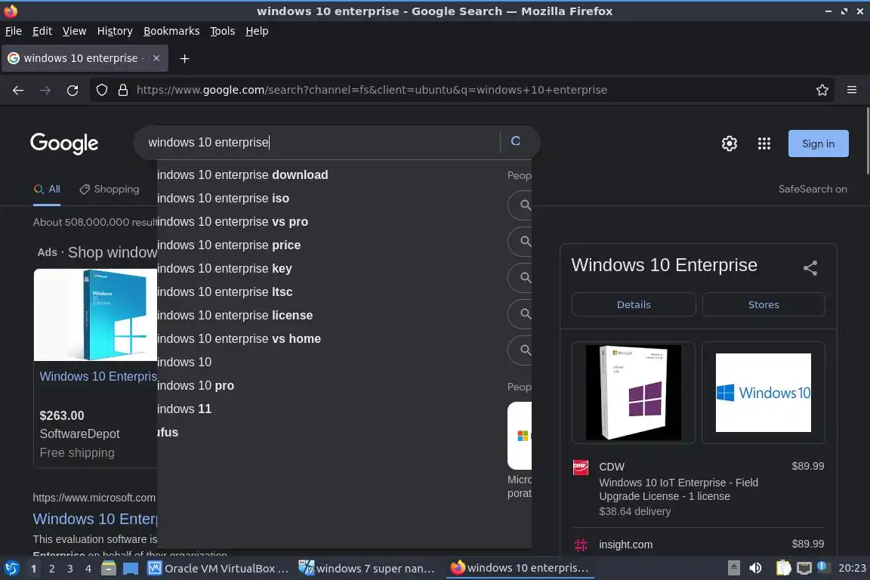
Task: Open Google quick settings gear
Action: [x=729, y=143]
